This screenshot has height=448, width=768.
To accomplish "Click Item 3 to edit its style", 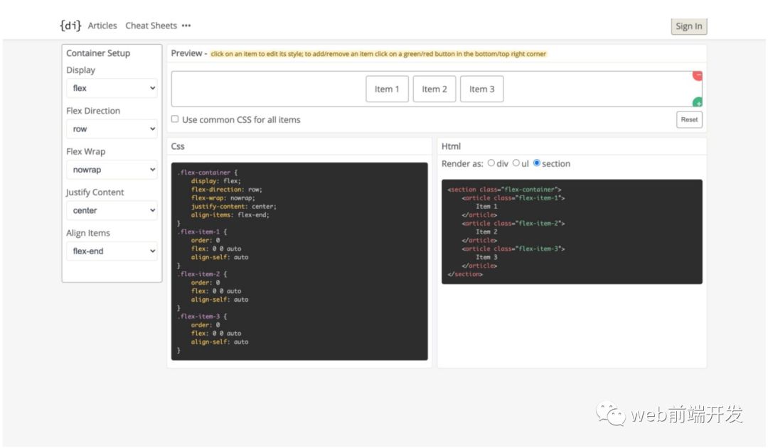I will (x=481, y=89).
